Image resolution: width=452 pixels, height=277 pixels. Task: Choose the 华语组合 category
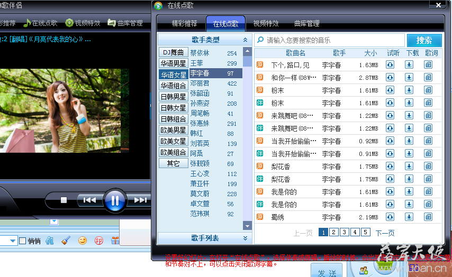[173, 86]
